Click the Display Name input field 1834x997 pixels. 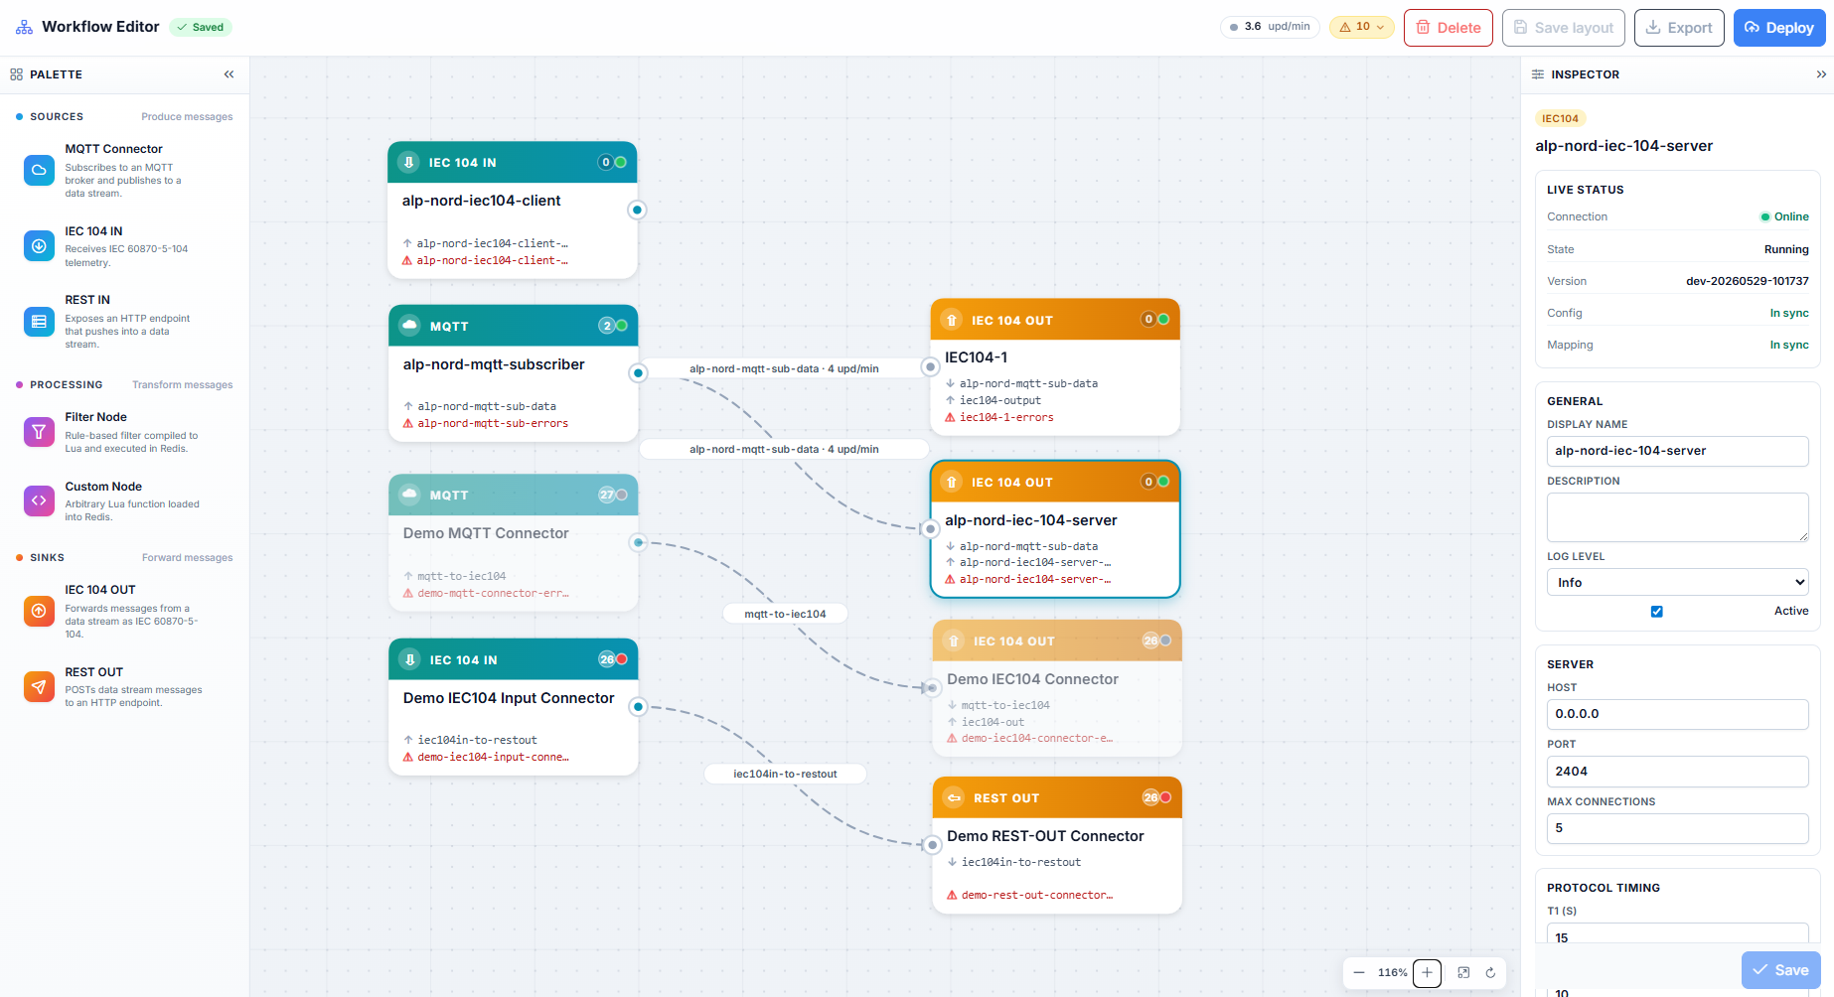[x=1677, y=451]
